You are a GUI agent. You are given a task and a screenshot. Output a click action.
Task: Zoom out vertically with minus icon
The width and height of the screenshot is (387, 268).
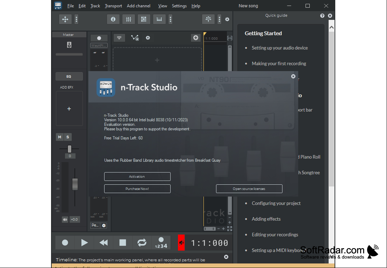click(230, 217)
